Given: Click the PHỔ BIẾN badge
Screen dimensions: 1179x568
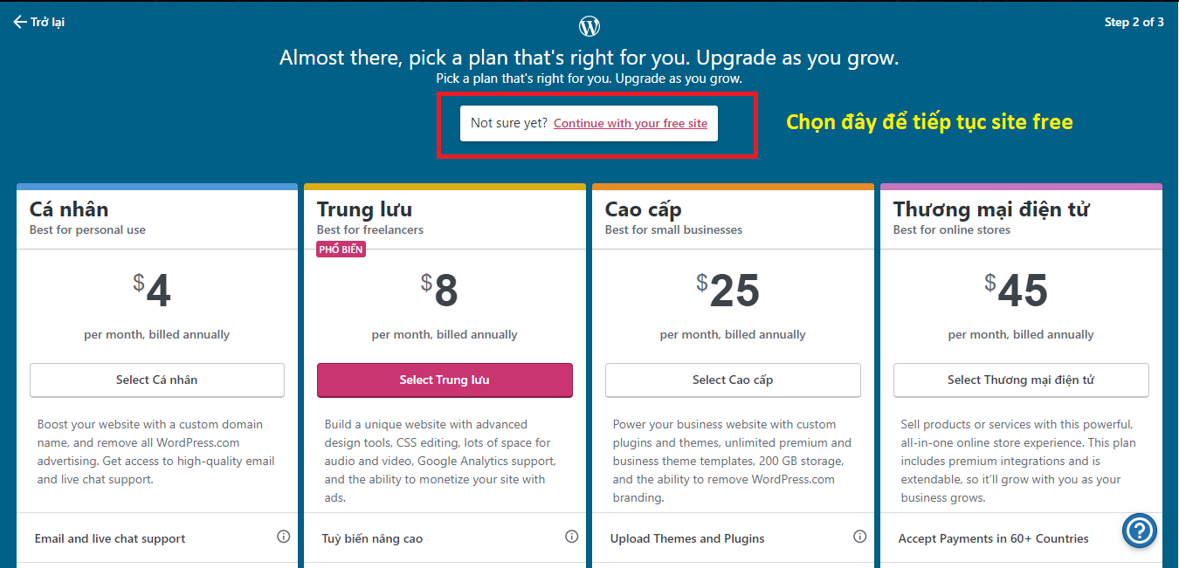Looking at the screenshot, I should (x=341, y=250).
